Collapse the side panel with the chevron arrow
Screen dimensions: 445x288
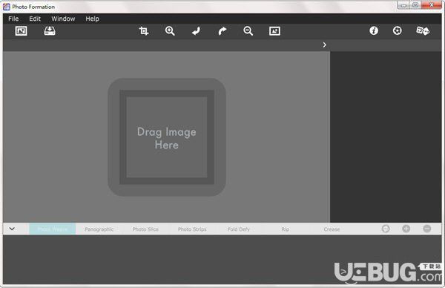pyautogui.click(x=324, y=45)
